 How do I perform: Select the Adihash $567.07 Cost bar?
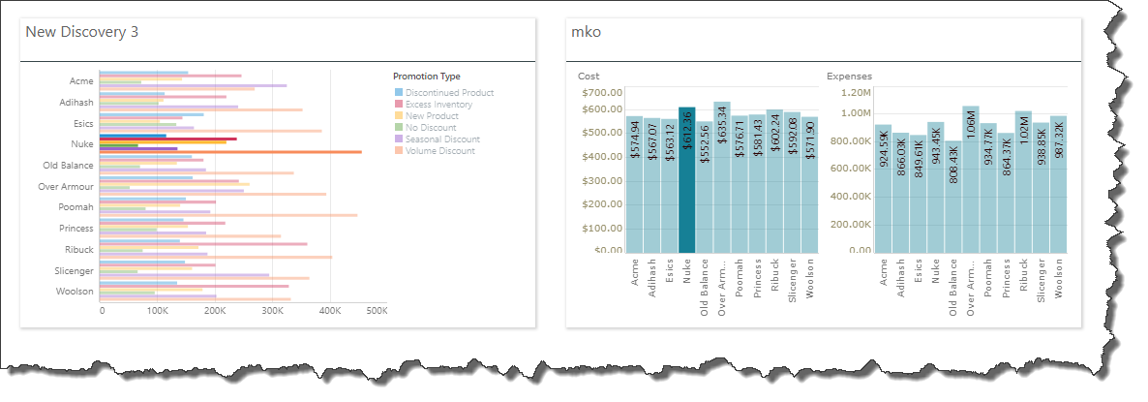coord(651,186)
